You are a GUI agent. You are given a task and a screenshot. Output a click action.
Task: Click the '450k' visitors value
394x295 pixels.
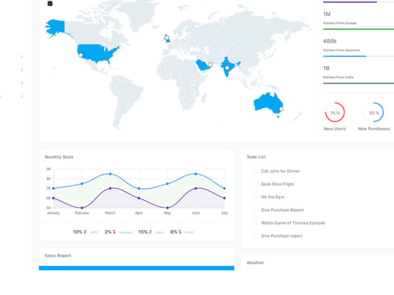click(x=330, y=41)
